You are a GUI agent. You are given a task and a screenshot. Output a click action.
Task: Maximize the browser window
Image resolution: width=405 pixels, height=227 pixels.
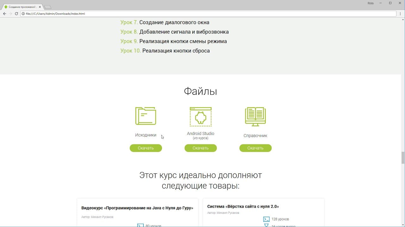coord(390,3)
